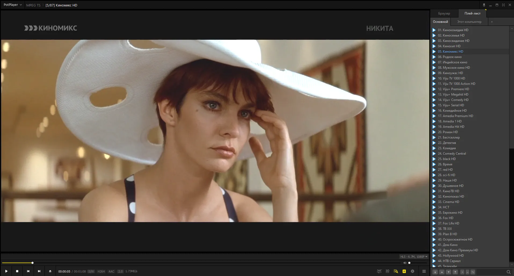Viewport: 514px width, 276px height.
Task: Move selected playlist item up
Action: 442,272
